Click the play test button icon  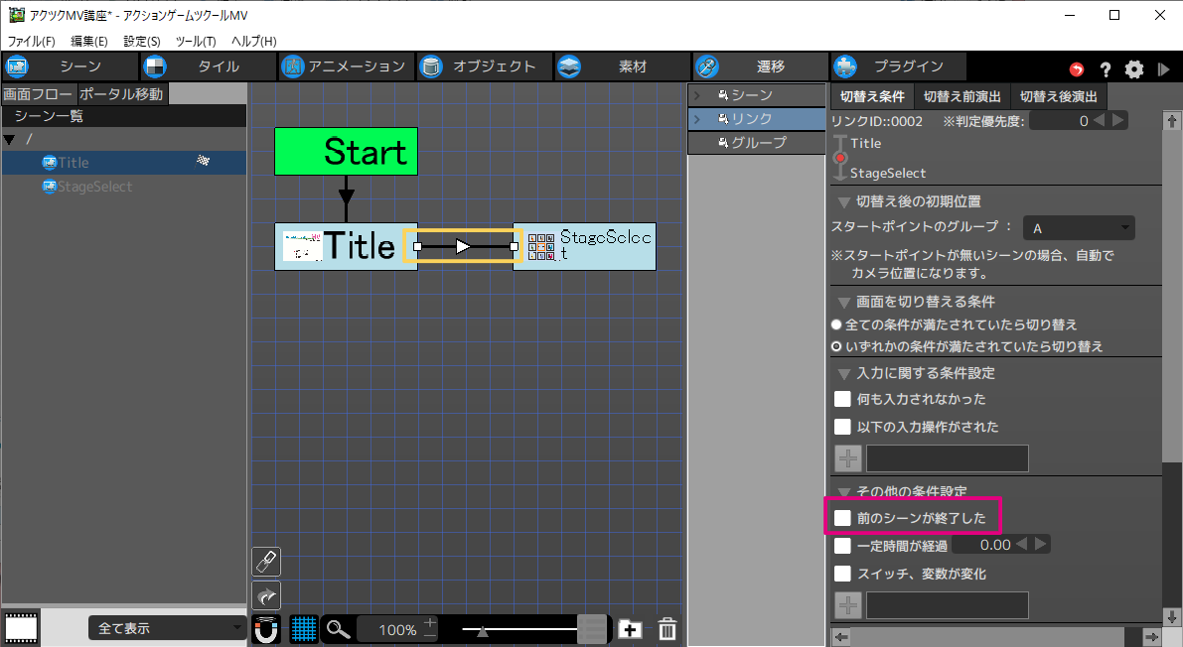(1163, 69)
